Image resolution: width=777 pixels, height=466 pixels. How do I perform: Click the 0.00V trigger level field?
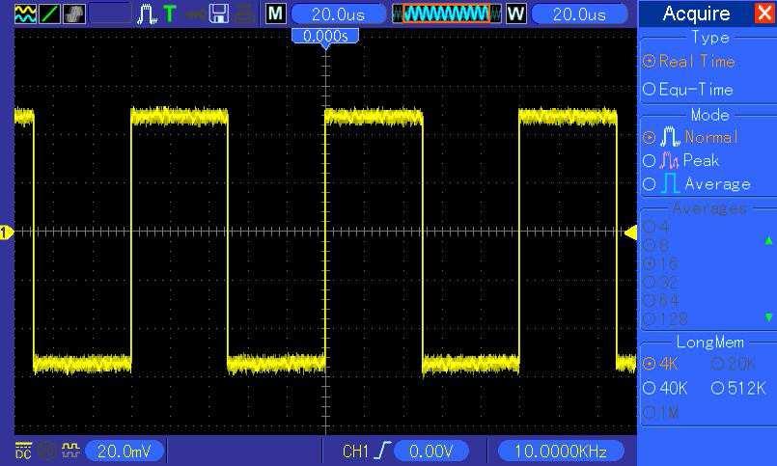[x=431, y=451]
